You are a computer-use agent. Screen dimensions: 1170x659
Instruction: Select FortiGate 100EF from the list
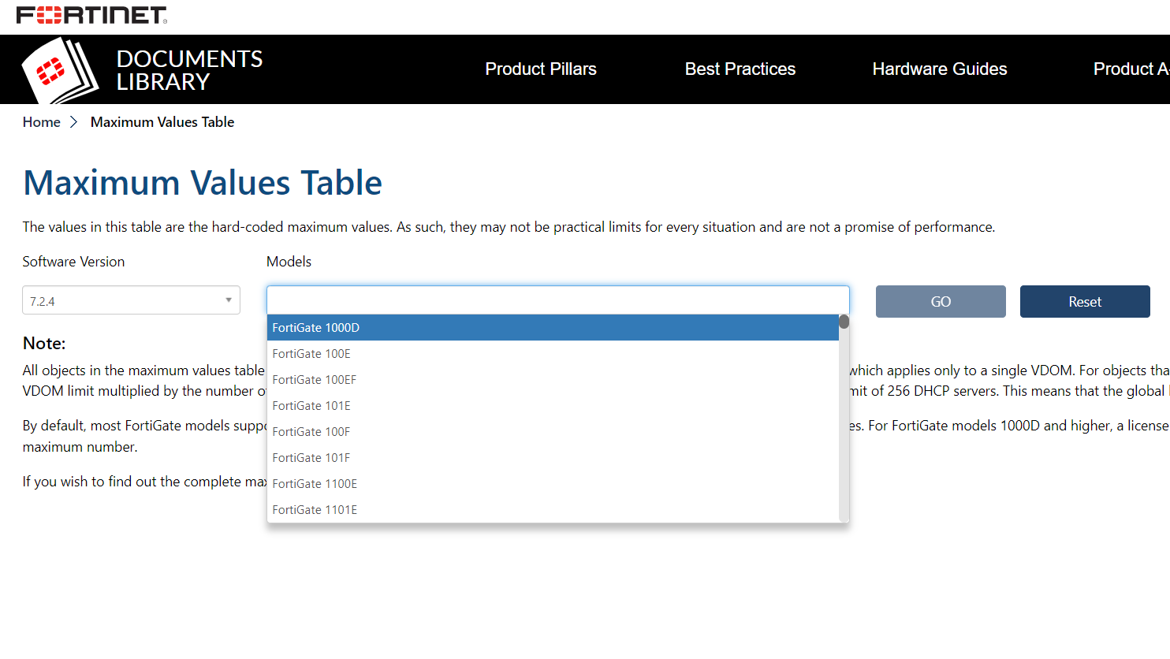click(553, 380)
